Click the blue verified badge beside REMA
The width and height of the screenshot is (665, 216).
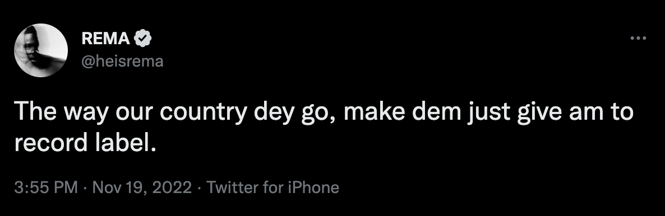143,39
